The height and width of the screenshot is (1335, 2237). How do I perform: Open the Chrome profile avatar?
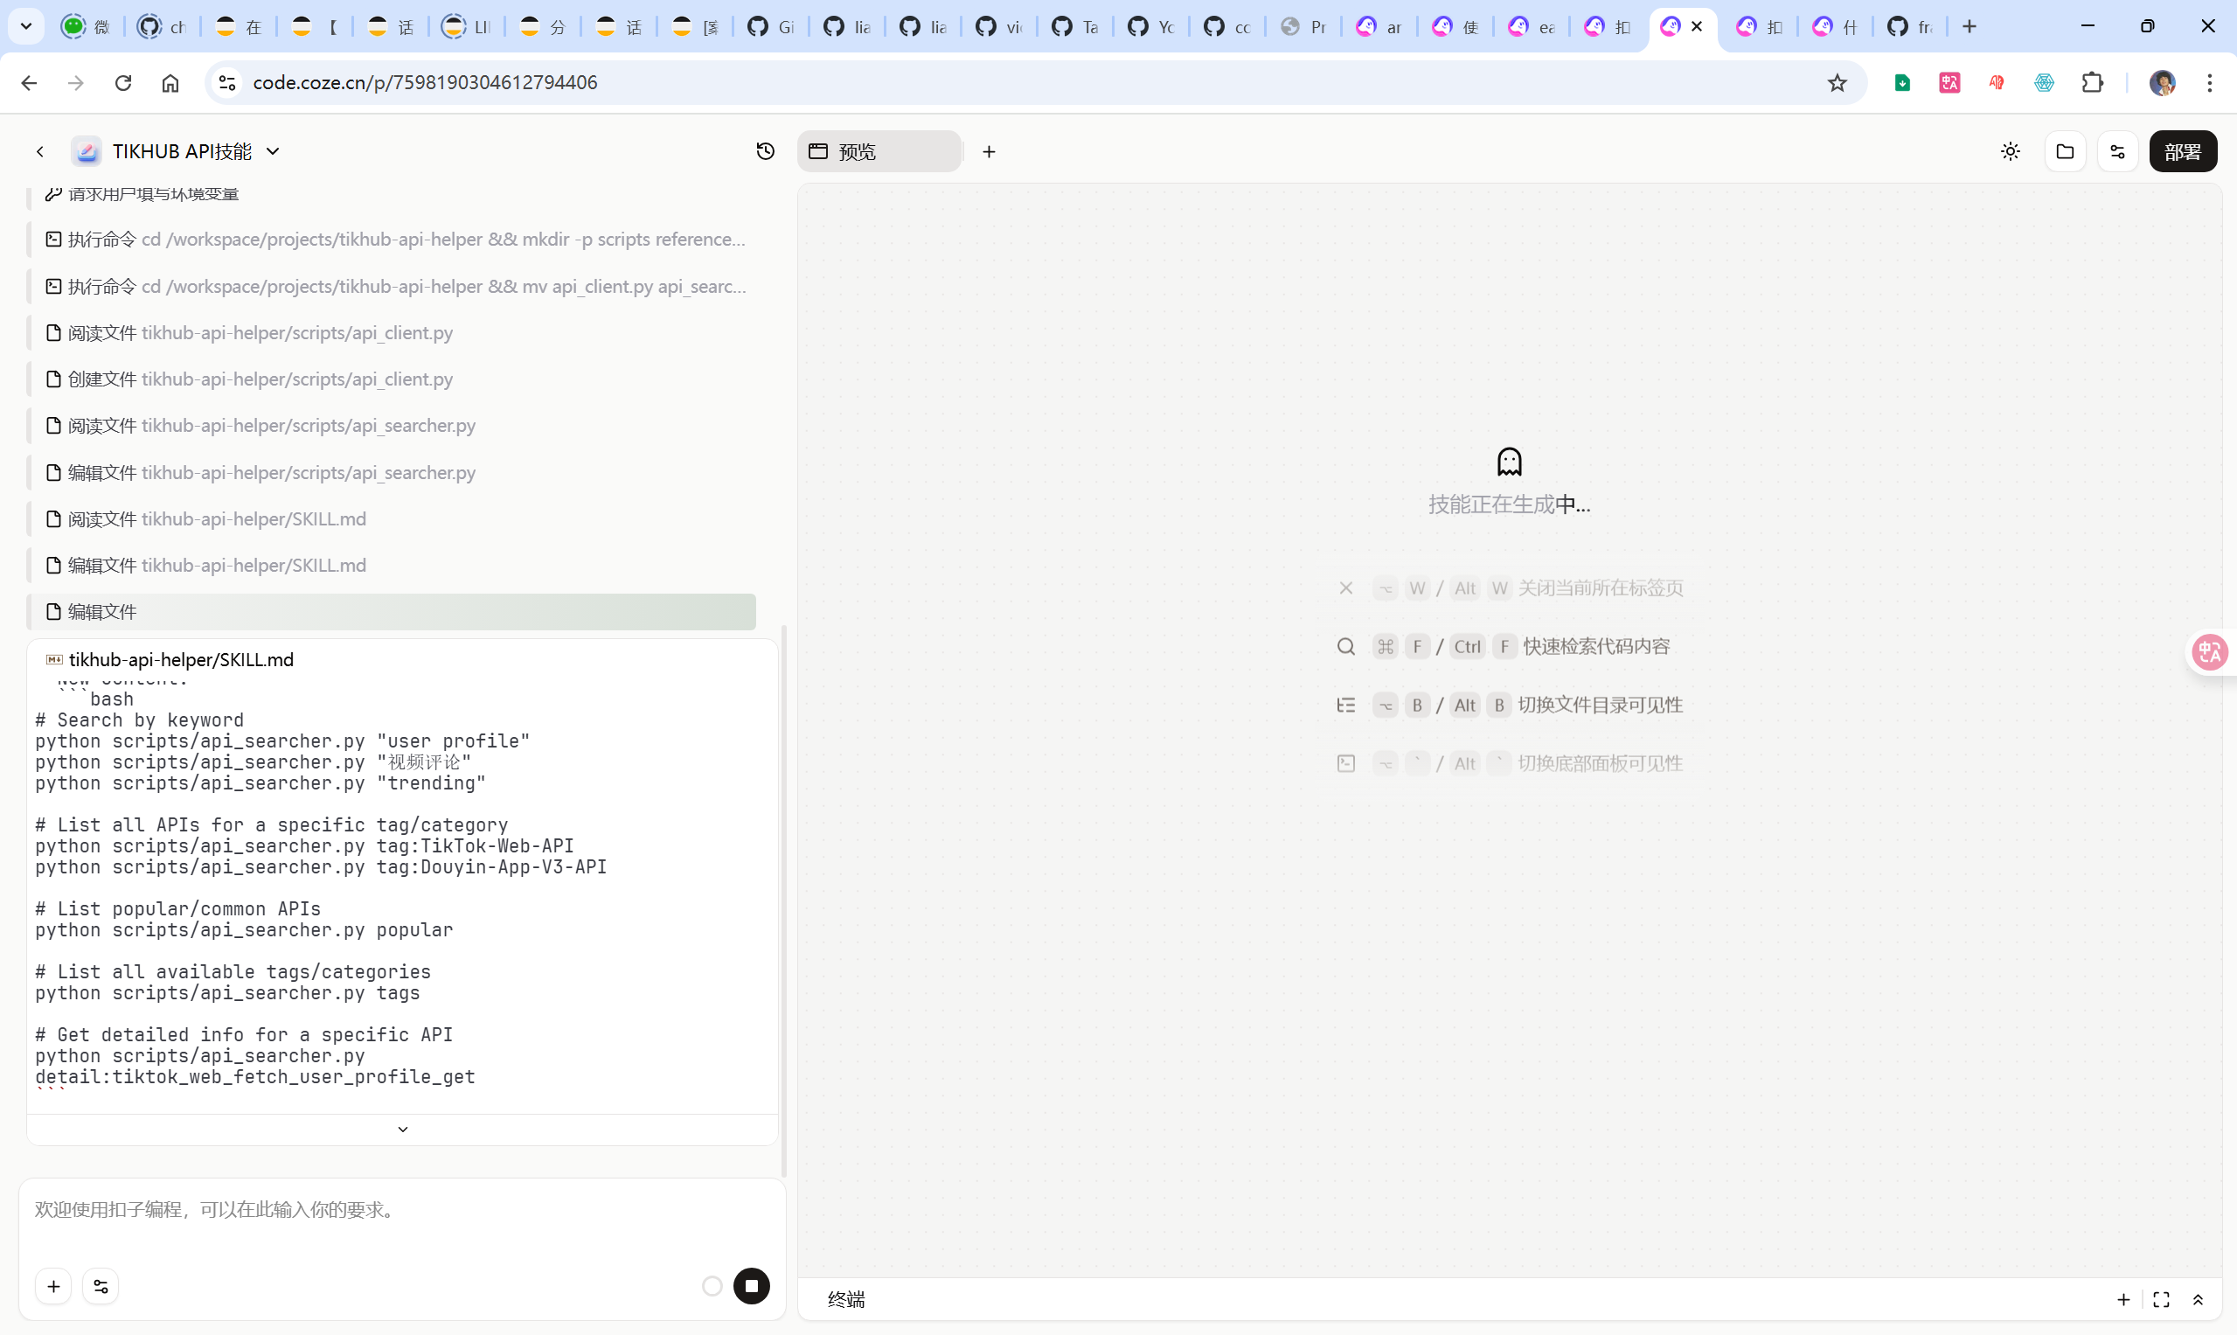[x=2162, y=83]
